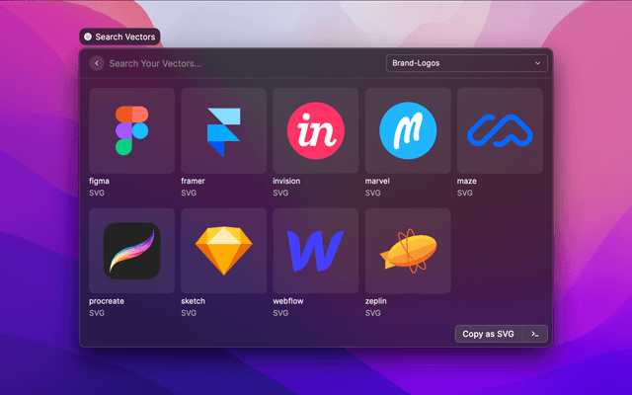The height and width of the screenshot is (395, 632).
Task: Click the figma name label
Action: tap(101, 182)
